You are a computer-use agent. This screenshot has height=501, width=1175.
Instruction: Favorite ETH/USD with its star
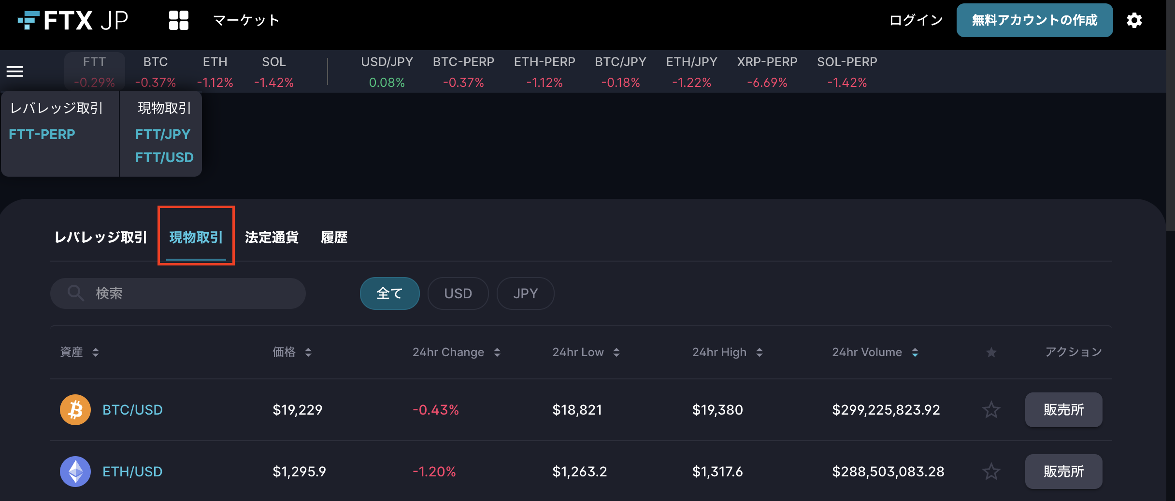tap(991, 472)
